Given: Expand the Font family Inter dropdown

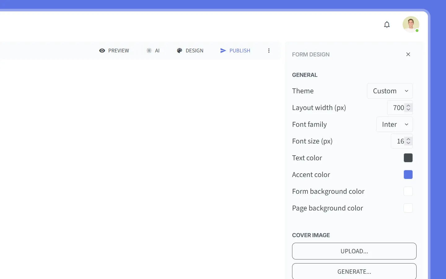Looking at the screenshot, I should (394, 124).
